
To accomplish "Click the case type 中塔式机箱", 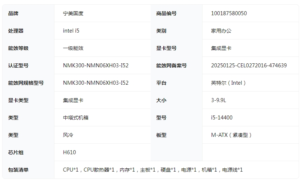I will [75, 118].
